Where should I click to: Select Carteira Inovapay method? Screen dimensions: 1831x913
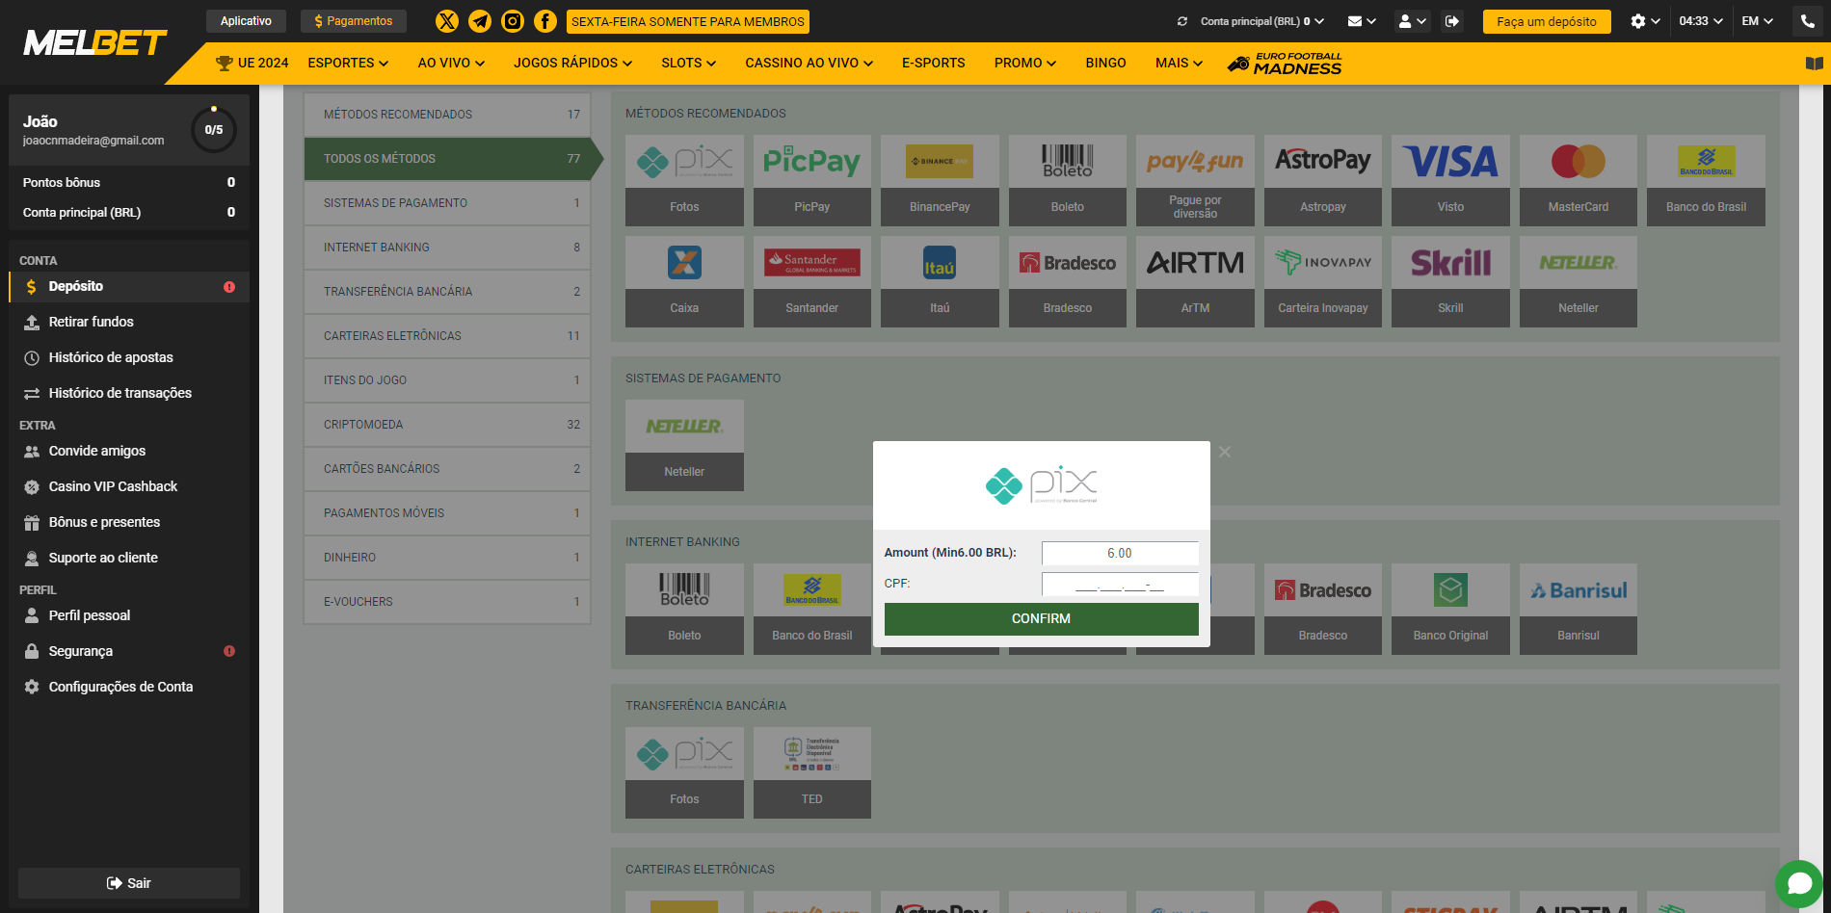coord(1323,281)
